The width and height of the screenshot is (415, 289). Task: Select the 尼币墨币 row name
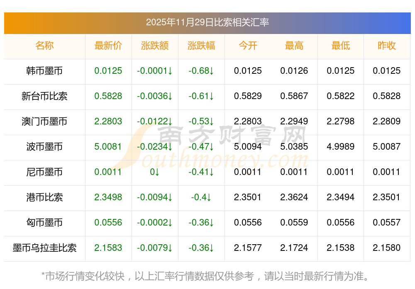(44, 172)
